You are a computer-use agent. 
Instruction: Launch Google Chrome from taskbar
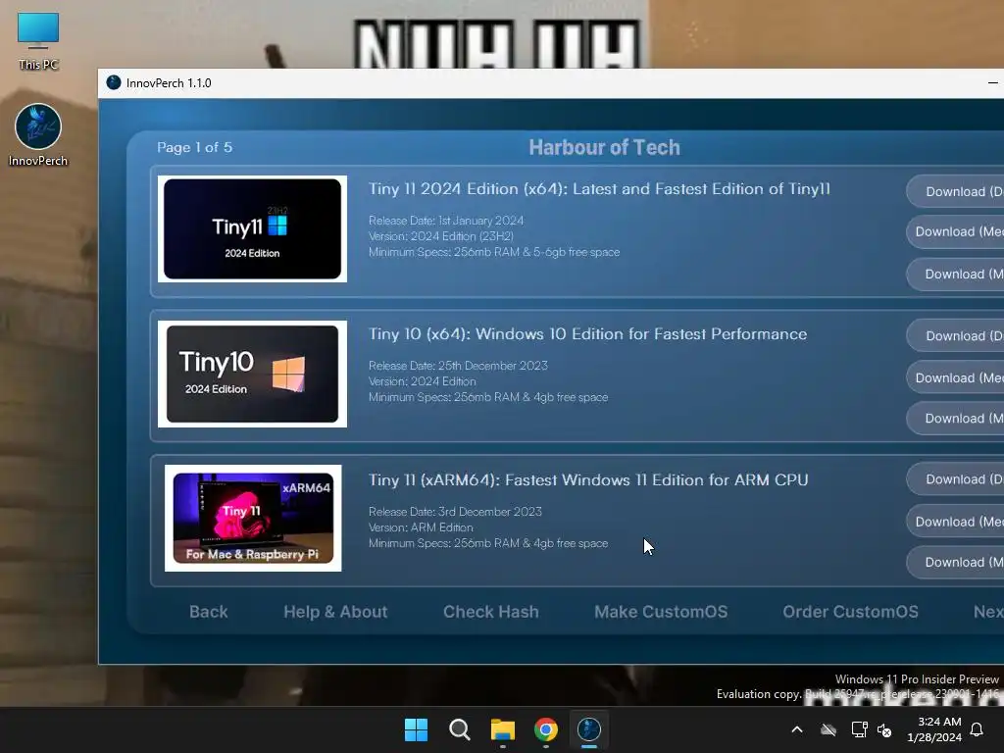(545, 729)
